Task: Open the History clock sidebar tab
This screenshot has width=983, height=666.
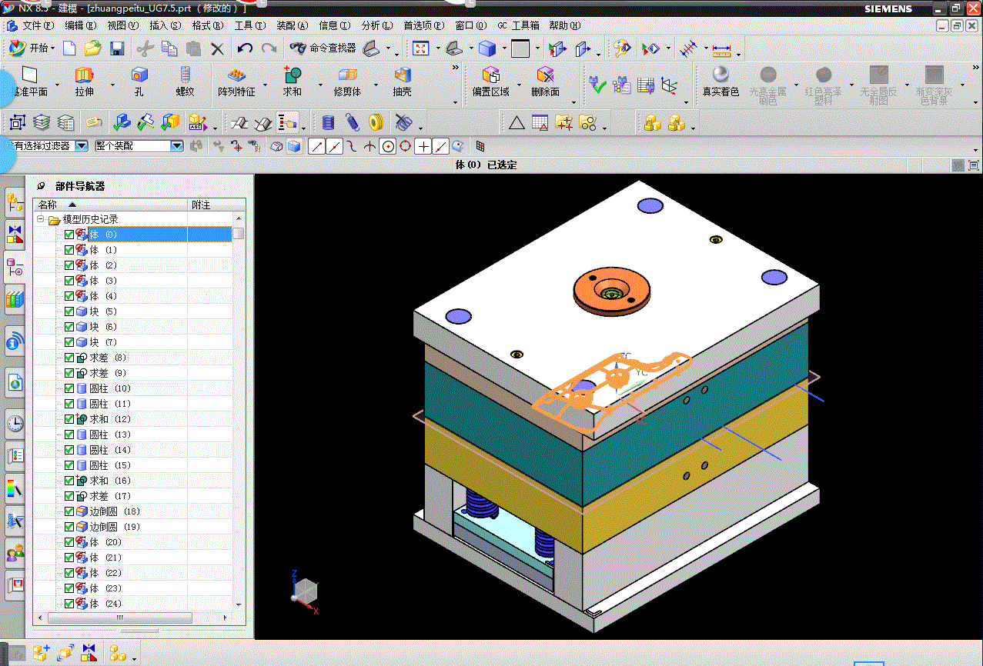Action: [15, 422]
